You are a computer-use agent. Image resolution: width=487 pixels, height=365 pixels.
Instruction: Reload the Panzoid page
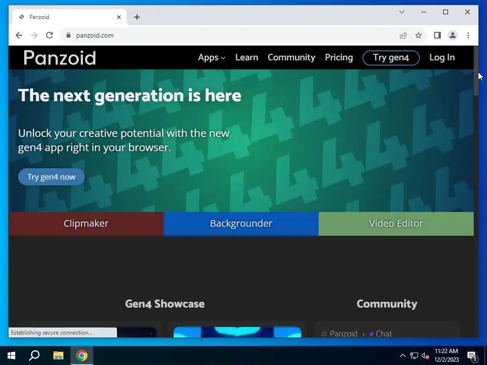point(49,35)
